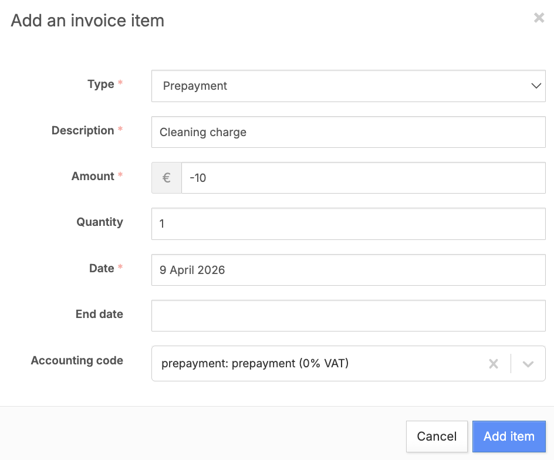The height and width of the screenshot is (460, 554).
Task: Close the Add an invoice item dialog
Action: (x=539, y=18)
